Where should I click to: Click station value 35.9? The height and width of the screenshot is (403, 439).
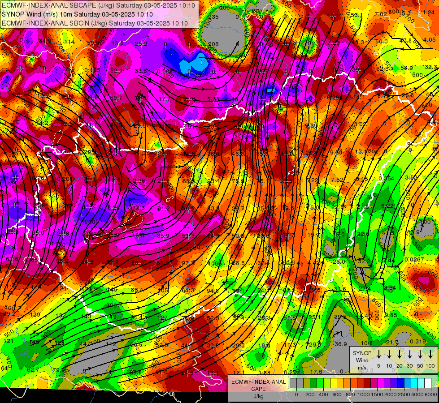pyautogui.click(x=163, y=236)
